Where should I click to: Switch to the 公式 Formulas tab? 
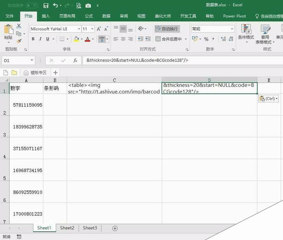click(x=89, y=16)
